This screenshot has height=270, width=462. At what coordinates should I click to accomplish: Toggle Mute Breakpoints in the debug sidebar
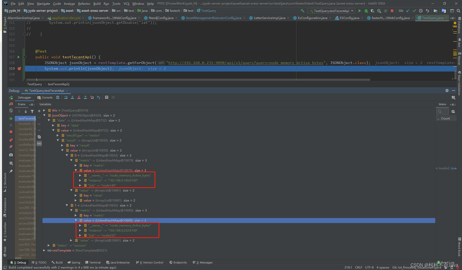[x=11, y=146]
